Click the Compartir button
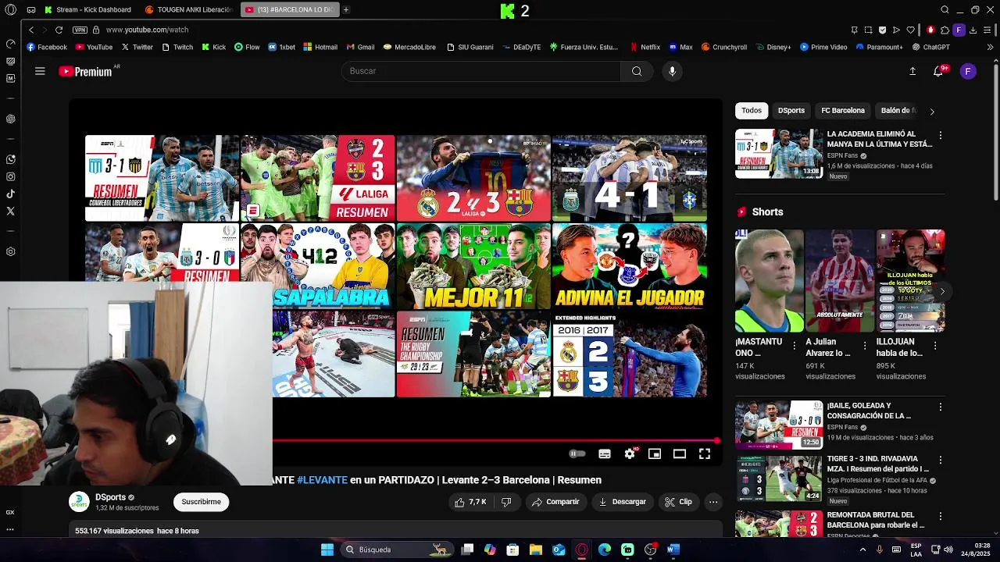 click(555, 502)
